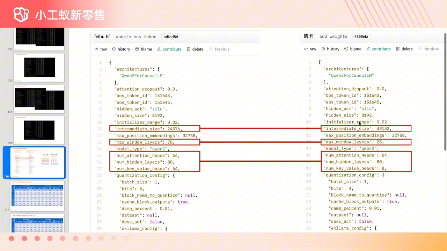
Task: Click the 小工蚁新零售 logo icon
Action: coord(21,14)
